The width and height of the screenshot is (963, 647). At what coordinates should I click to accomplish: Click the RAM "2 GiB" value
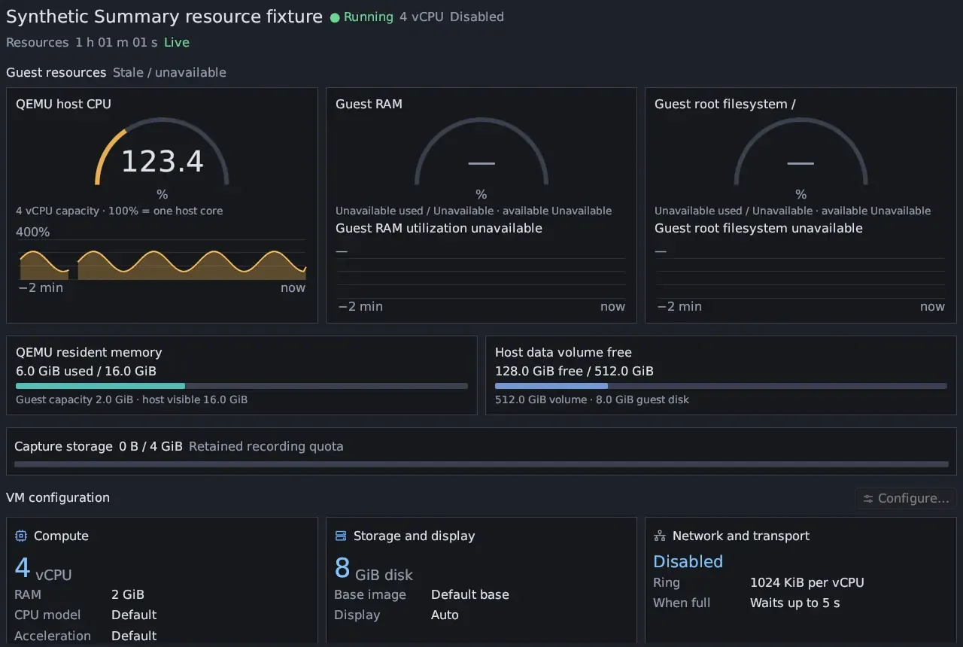(x=128, y=594)
